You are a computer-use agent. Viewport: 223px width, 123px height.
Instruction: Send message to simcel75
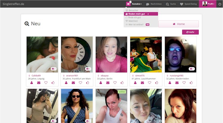point(142,83)
